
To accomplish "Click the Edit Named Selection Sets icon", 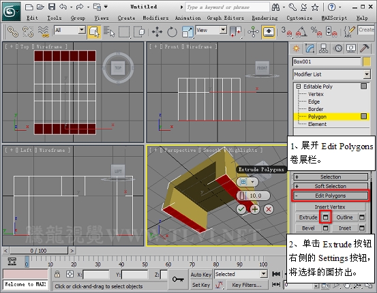I will (349, 32).
